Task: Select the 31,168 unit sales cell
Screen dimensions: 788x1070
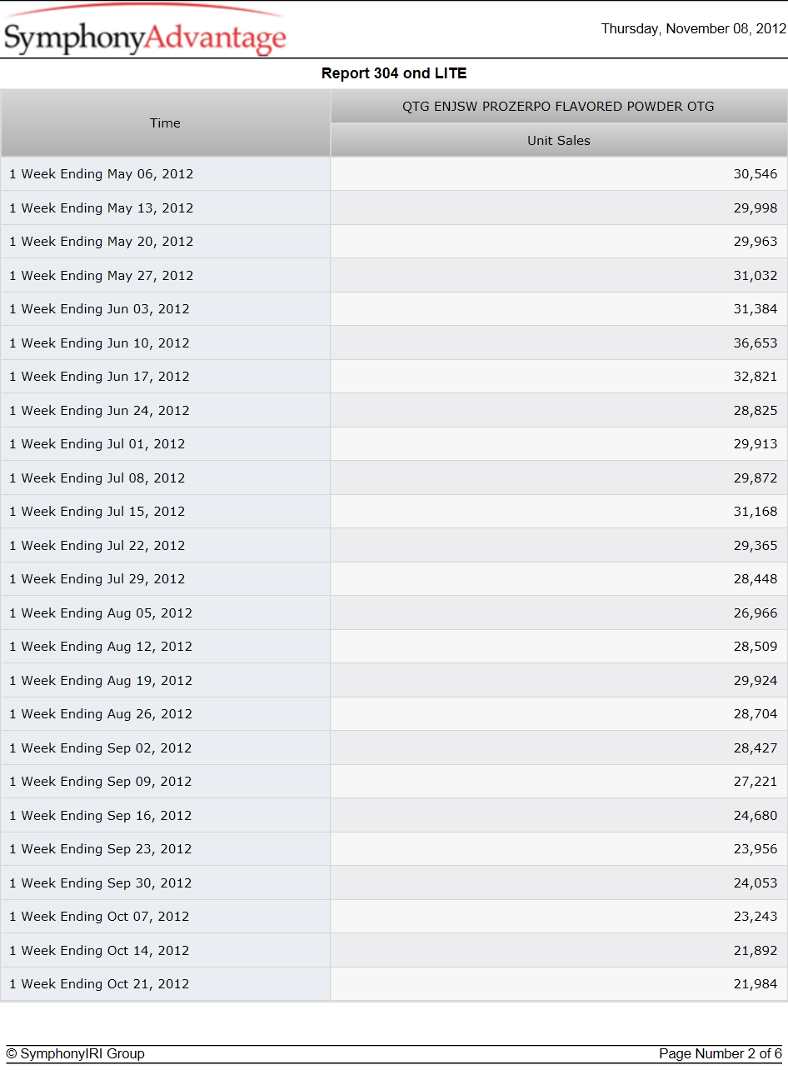Action: [559, 512]
